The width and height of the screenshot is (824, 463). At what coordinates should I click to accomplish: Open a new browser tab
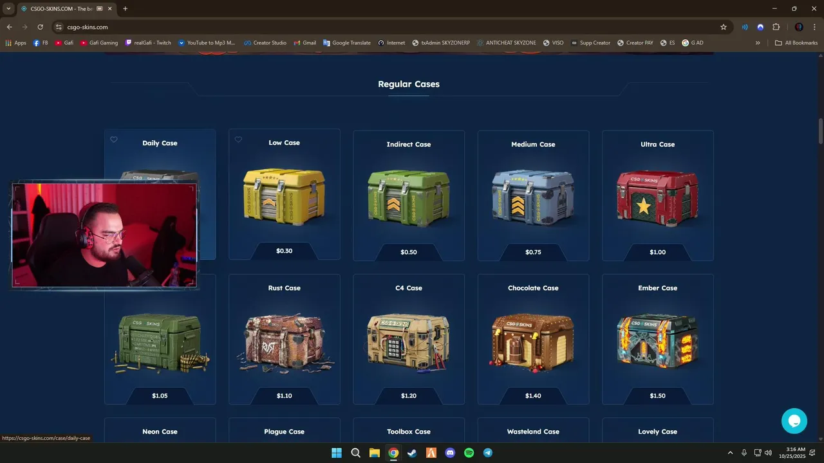125,8
